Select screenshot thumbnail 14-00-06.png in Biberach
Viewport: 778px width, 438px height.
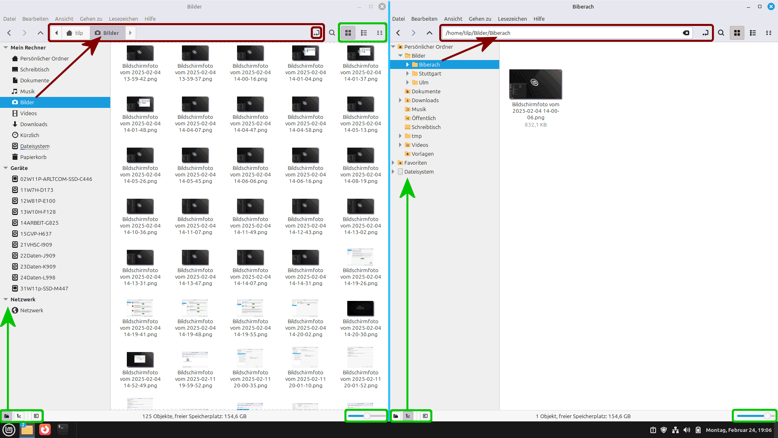535,84
